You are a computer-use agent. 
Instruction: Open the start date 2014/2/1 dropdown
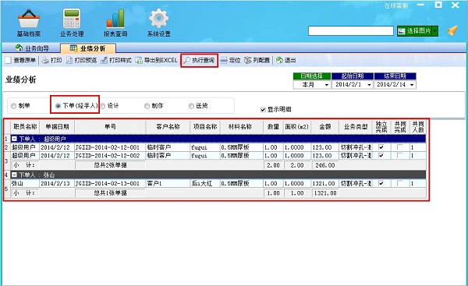[369, 85]
